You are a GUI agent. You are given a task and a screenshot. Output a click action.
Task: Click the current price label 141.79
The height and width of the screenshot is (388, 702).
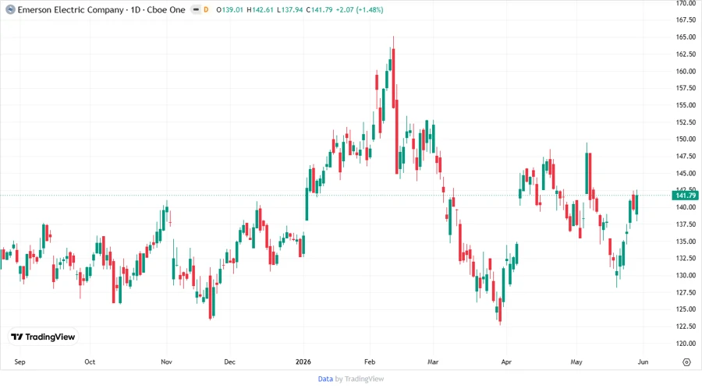pos(686,196)
